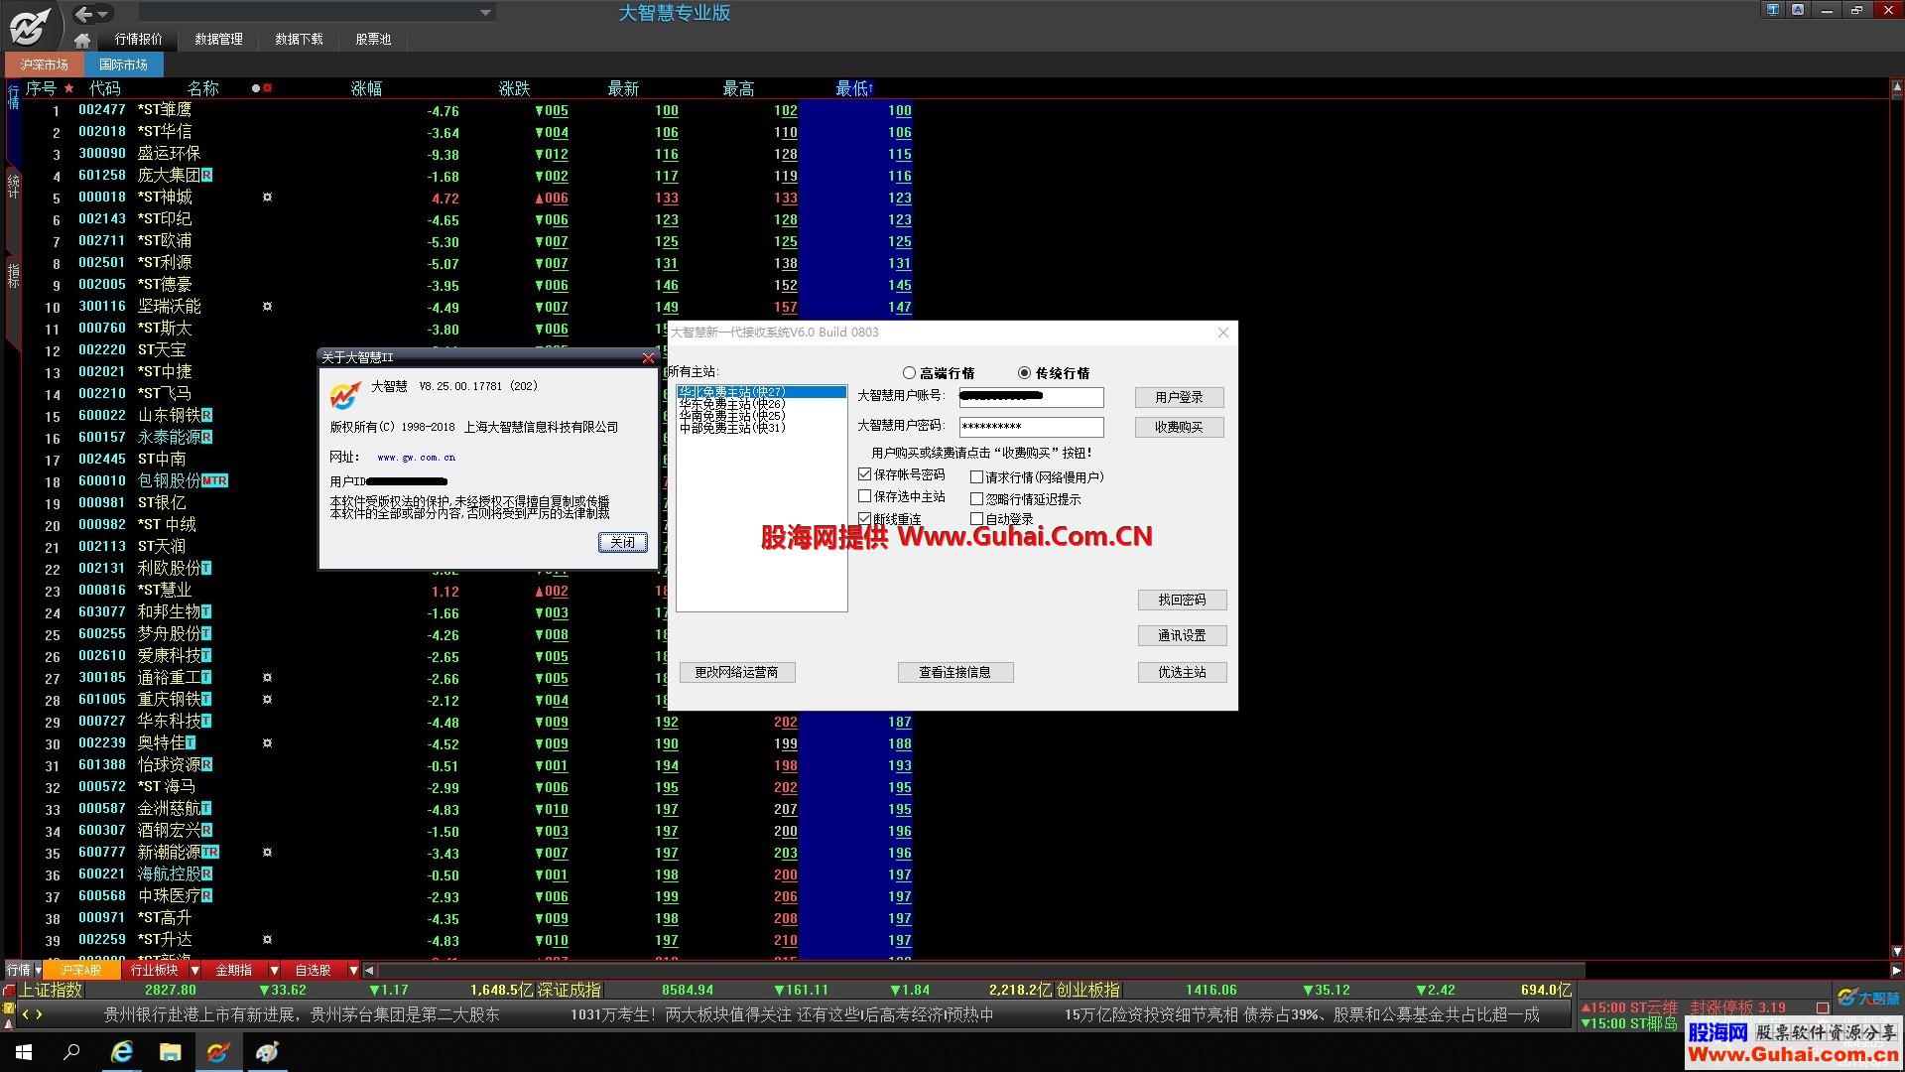1905x1072 pixels.
Task: Enable 忽略行情延迟提示 checkbox
Action: [x=976, y=499]
